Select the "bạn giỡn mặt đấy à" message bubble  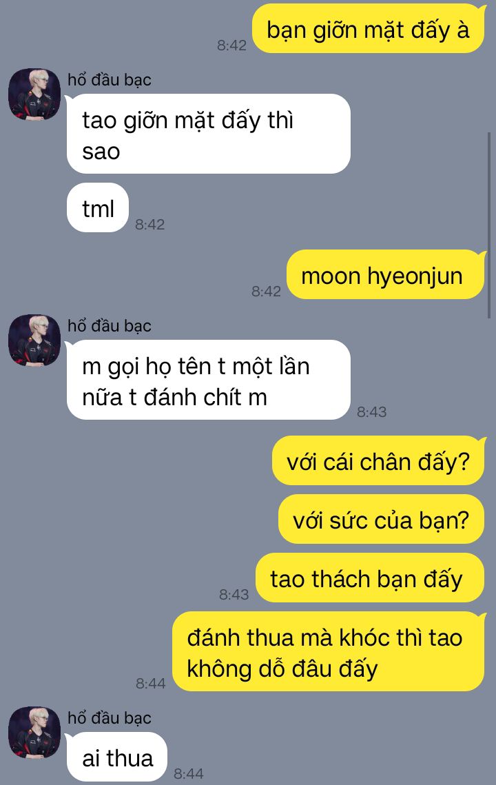pos(369,28)
